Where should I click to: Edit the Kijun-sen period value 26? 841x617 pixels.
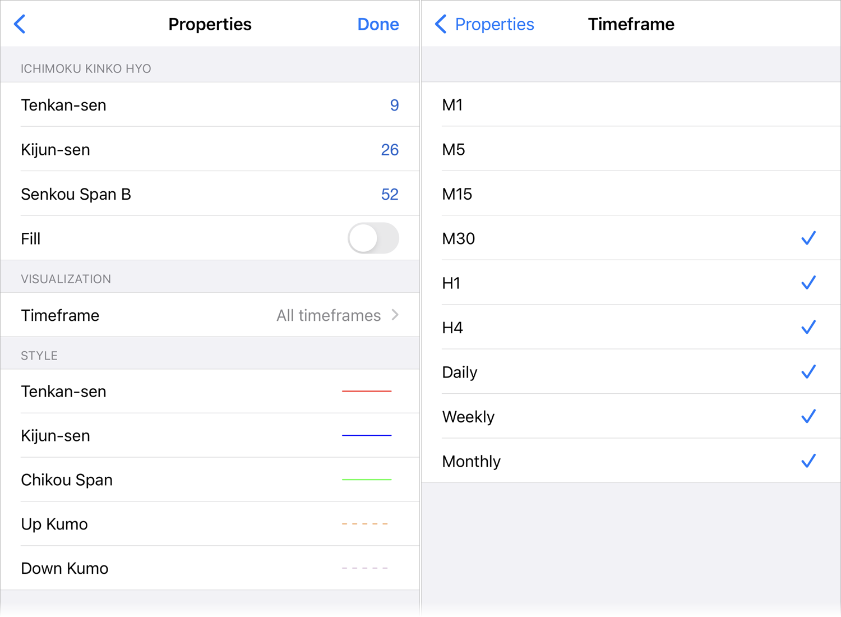(390, 149)
